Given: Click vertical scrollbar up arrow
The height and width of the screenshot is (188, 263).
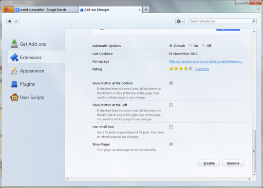Looking at the screenshot, I should point(254,31).
